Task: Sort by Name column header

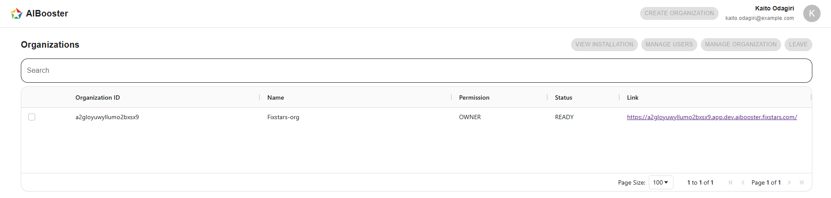Action: pyautogui.click(x=276, y=97)
